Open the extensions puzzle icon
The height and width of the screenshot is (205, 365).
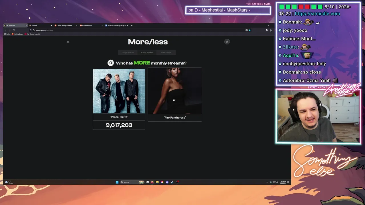tap(271, 30)
